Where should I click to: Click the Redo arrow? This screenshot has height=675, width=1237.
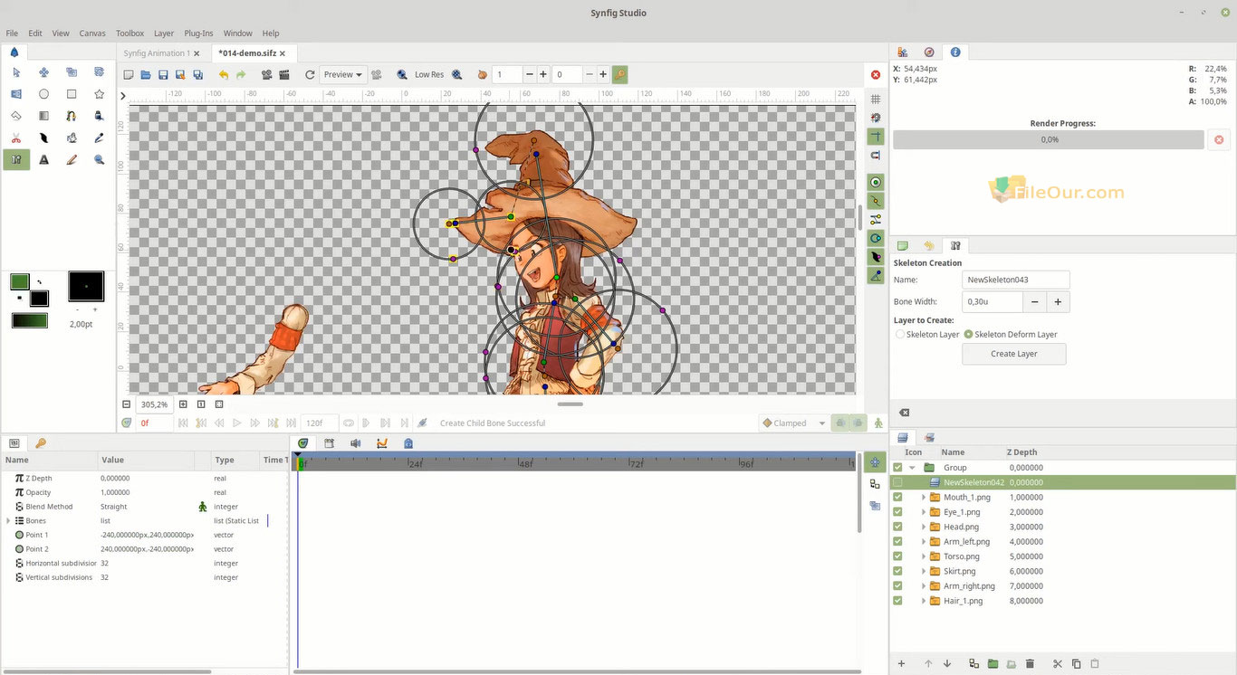pos(241,75)
